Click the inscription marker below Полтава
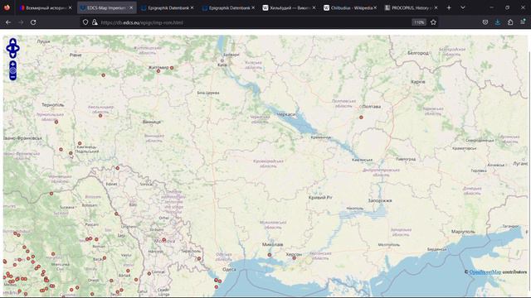The width and height of the screenshot is (531, 298). [361, 118]
